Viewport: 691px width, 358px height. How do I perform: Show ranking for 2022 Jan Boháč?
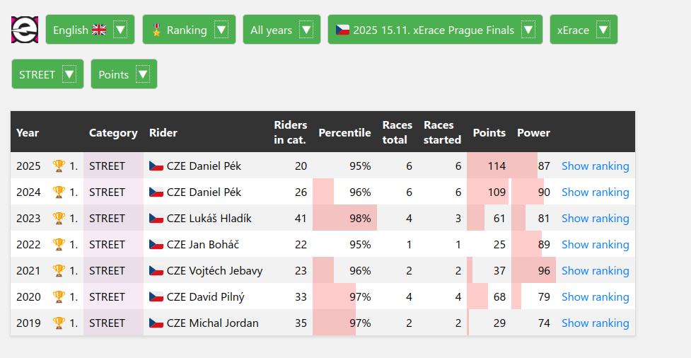click(x=595, y=245)
